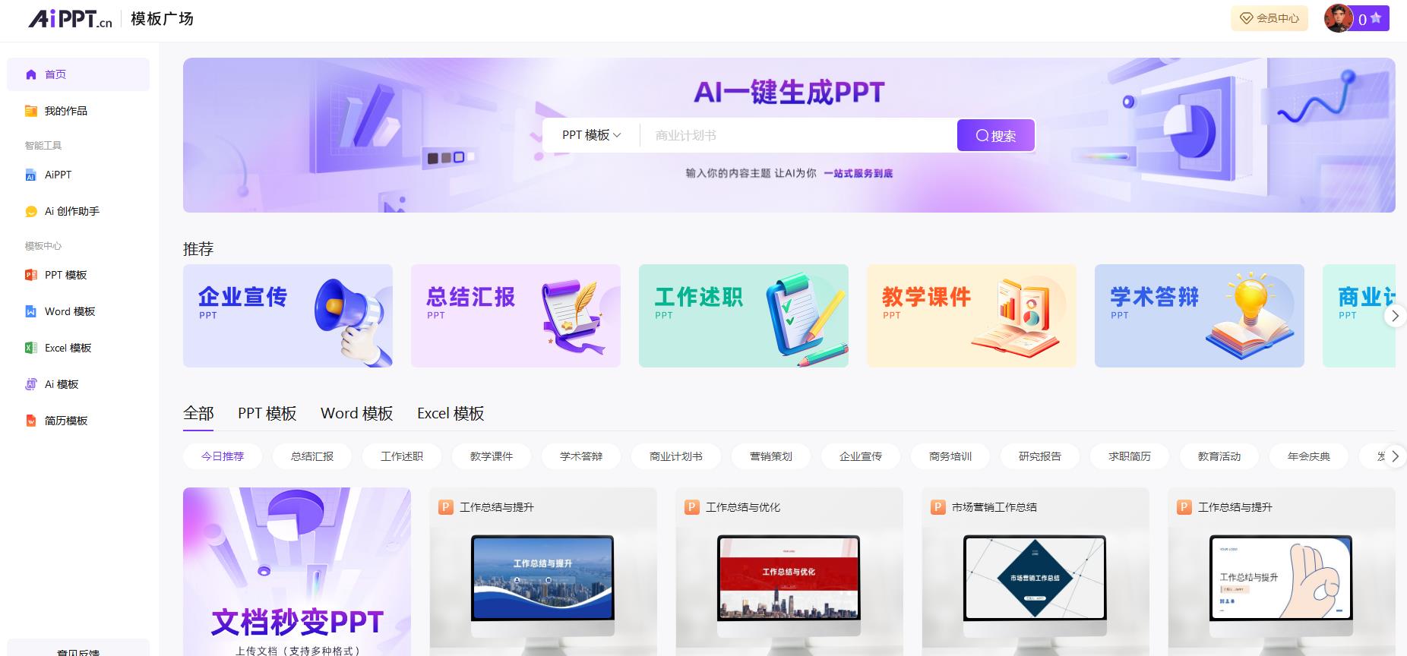Switch to the Excel 模板 tab

coord(451,413)
